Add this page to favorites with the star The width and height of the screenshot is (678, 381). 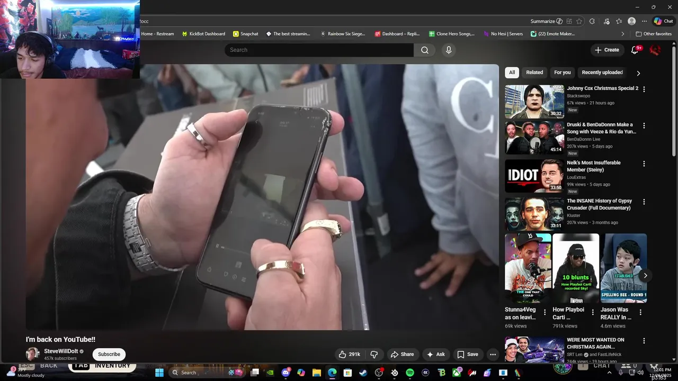tap(579, 21)
